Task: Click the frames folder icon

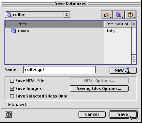Action: point(14,31)
